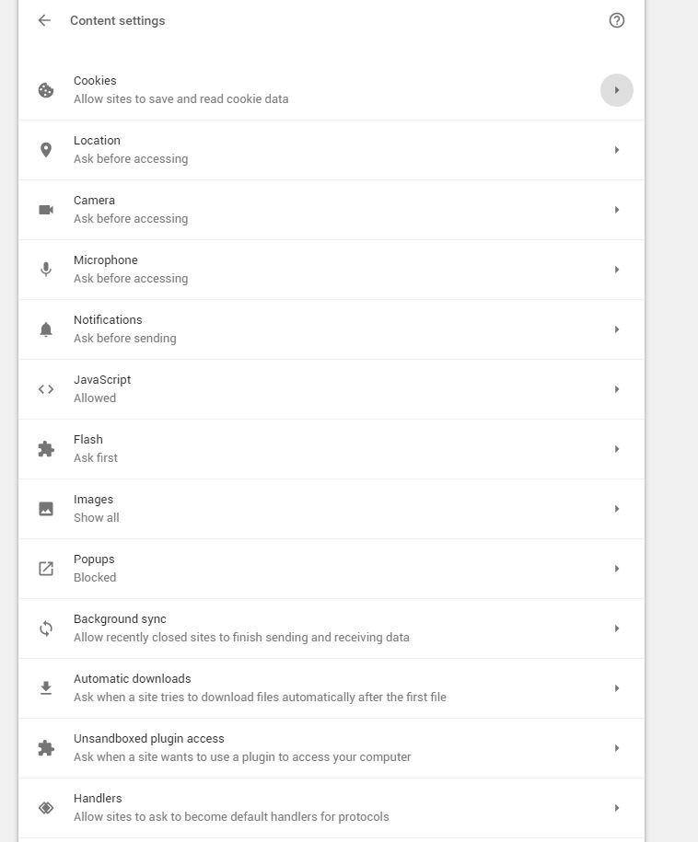Open the Unsandboxed plugin access setting
The height and width of the screenshot is (842, 698).
332,748
